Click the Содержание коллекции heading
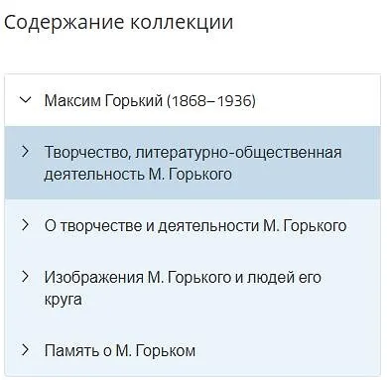This screenshot has width=387, height=380. tap(119, 23)
